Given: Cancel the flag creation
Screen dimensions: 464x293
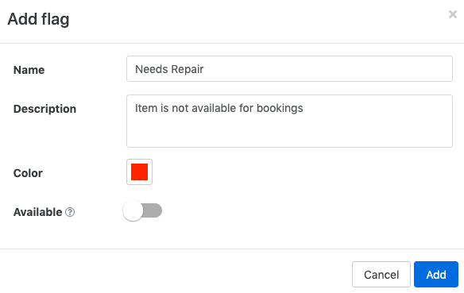Looking at the screenshot, I should (x=381, y=275).
